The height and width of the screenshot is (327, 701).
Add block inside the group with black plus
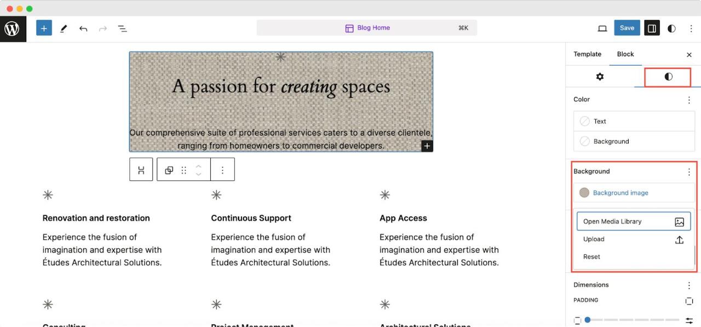(x=427, y=146)
